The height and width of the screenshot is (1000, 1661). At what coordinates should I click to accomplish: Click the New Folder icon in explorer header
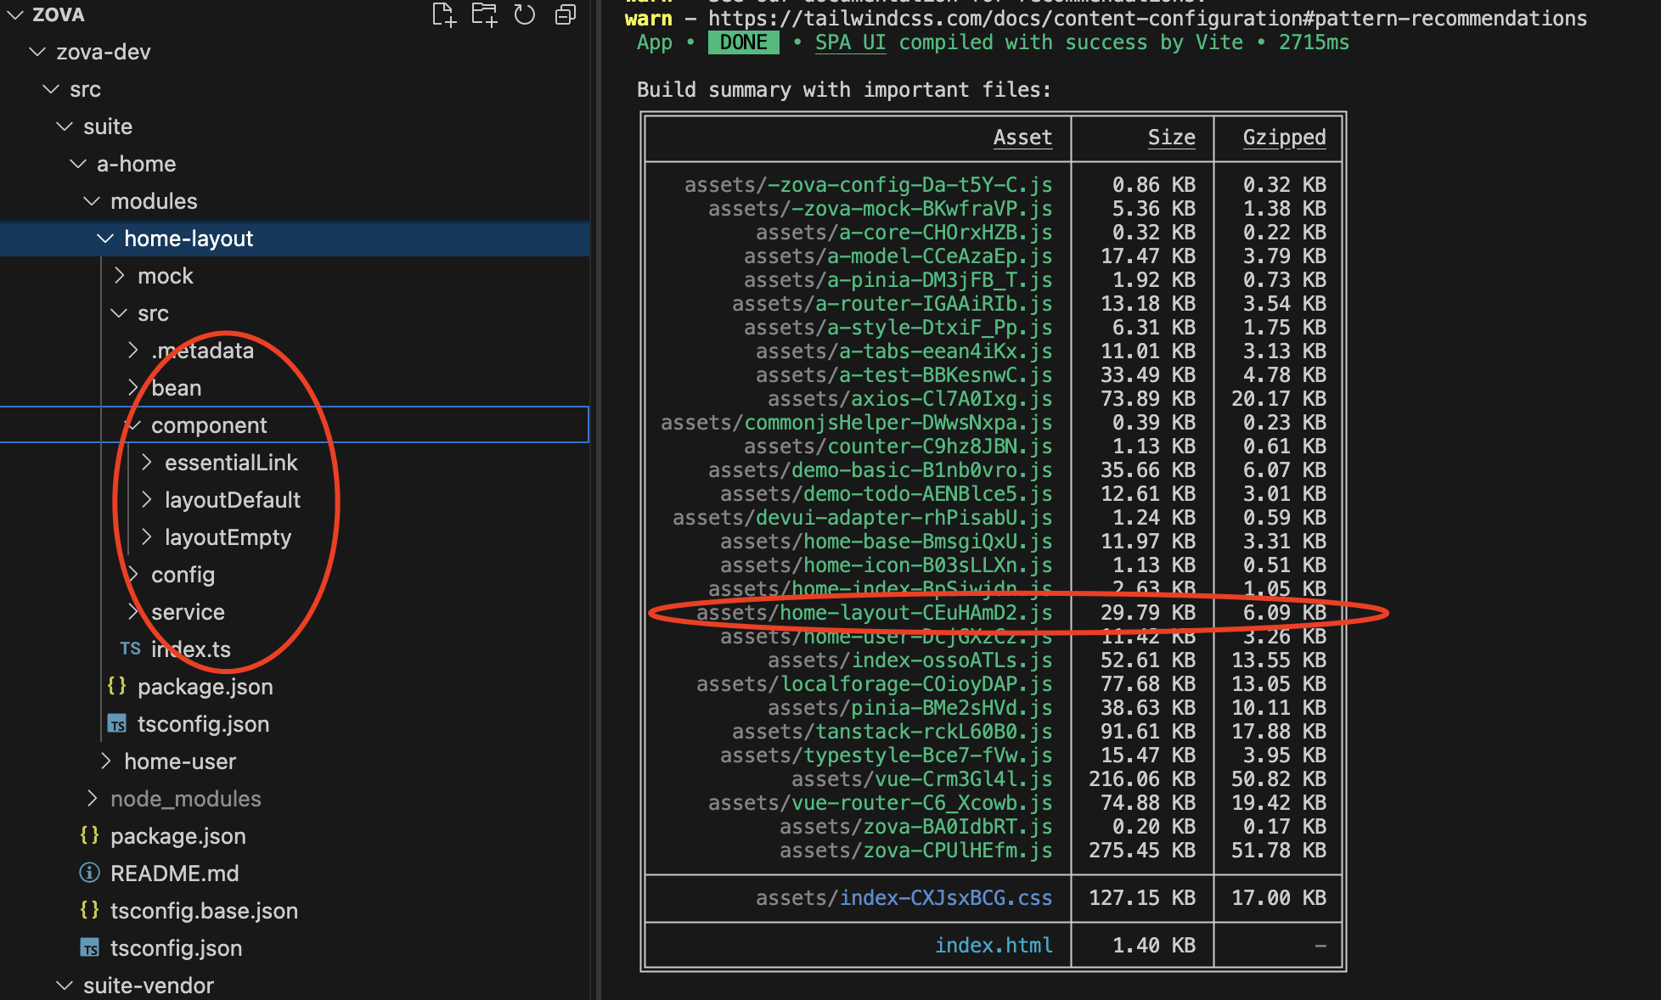484,14
